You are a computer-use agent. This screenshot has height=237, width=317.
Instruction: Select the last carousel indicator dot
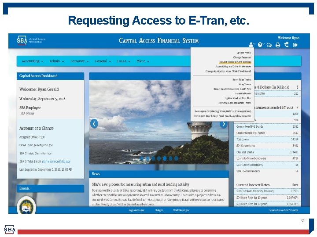pos(176,158)
